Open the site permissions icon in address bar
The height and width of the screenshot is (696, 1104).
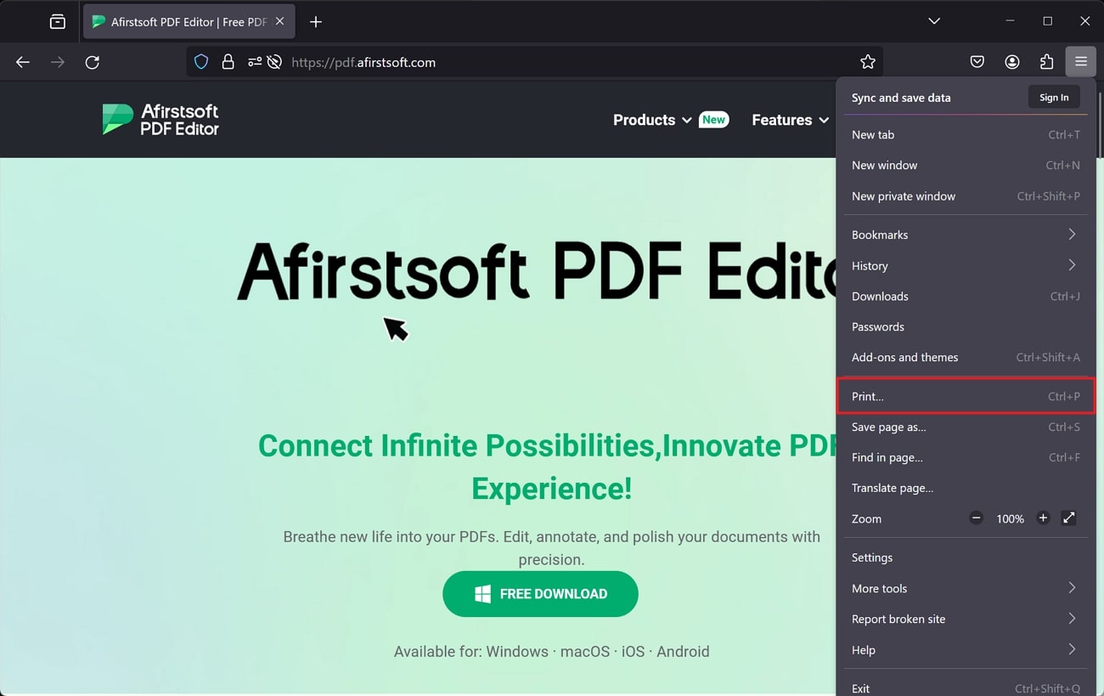pos(255,62)
